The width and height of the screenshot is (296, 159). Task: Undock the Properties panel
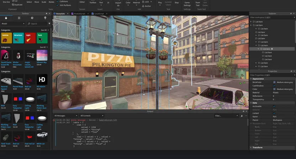click(291, 71)
